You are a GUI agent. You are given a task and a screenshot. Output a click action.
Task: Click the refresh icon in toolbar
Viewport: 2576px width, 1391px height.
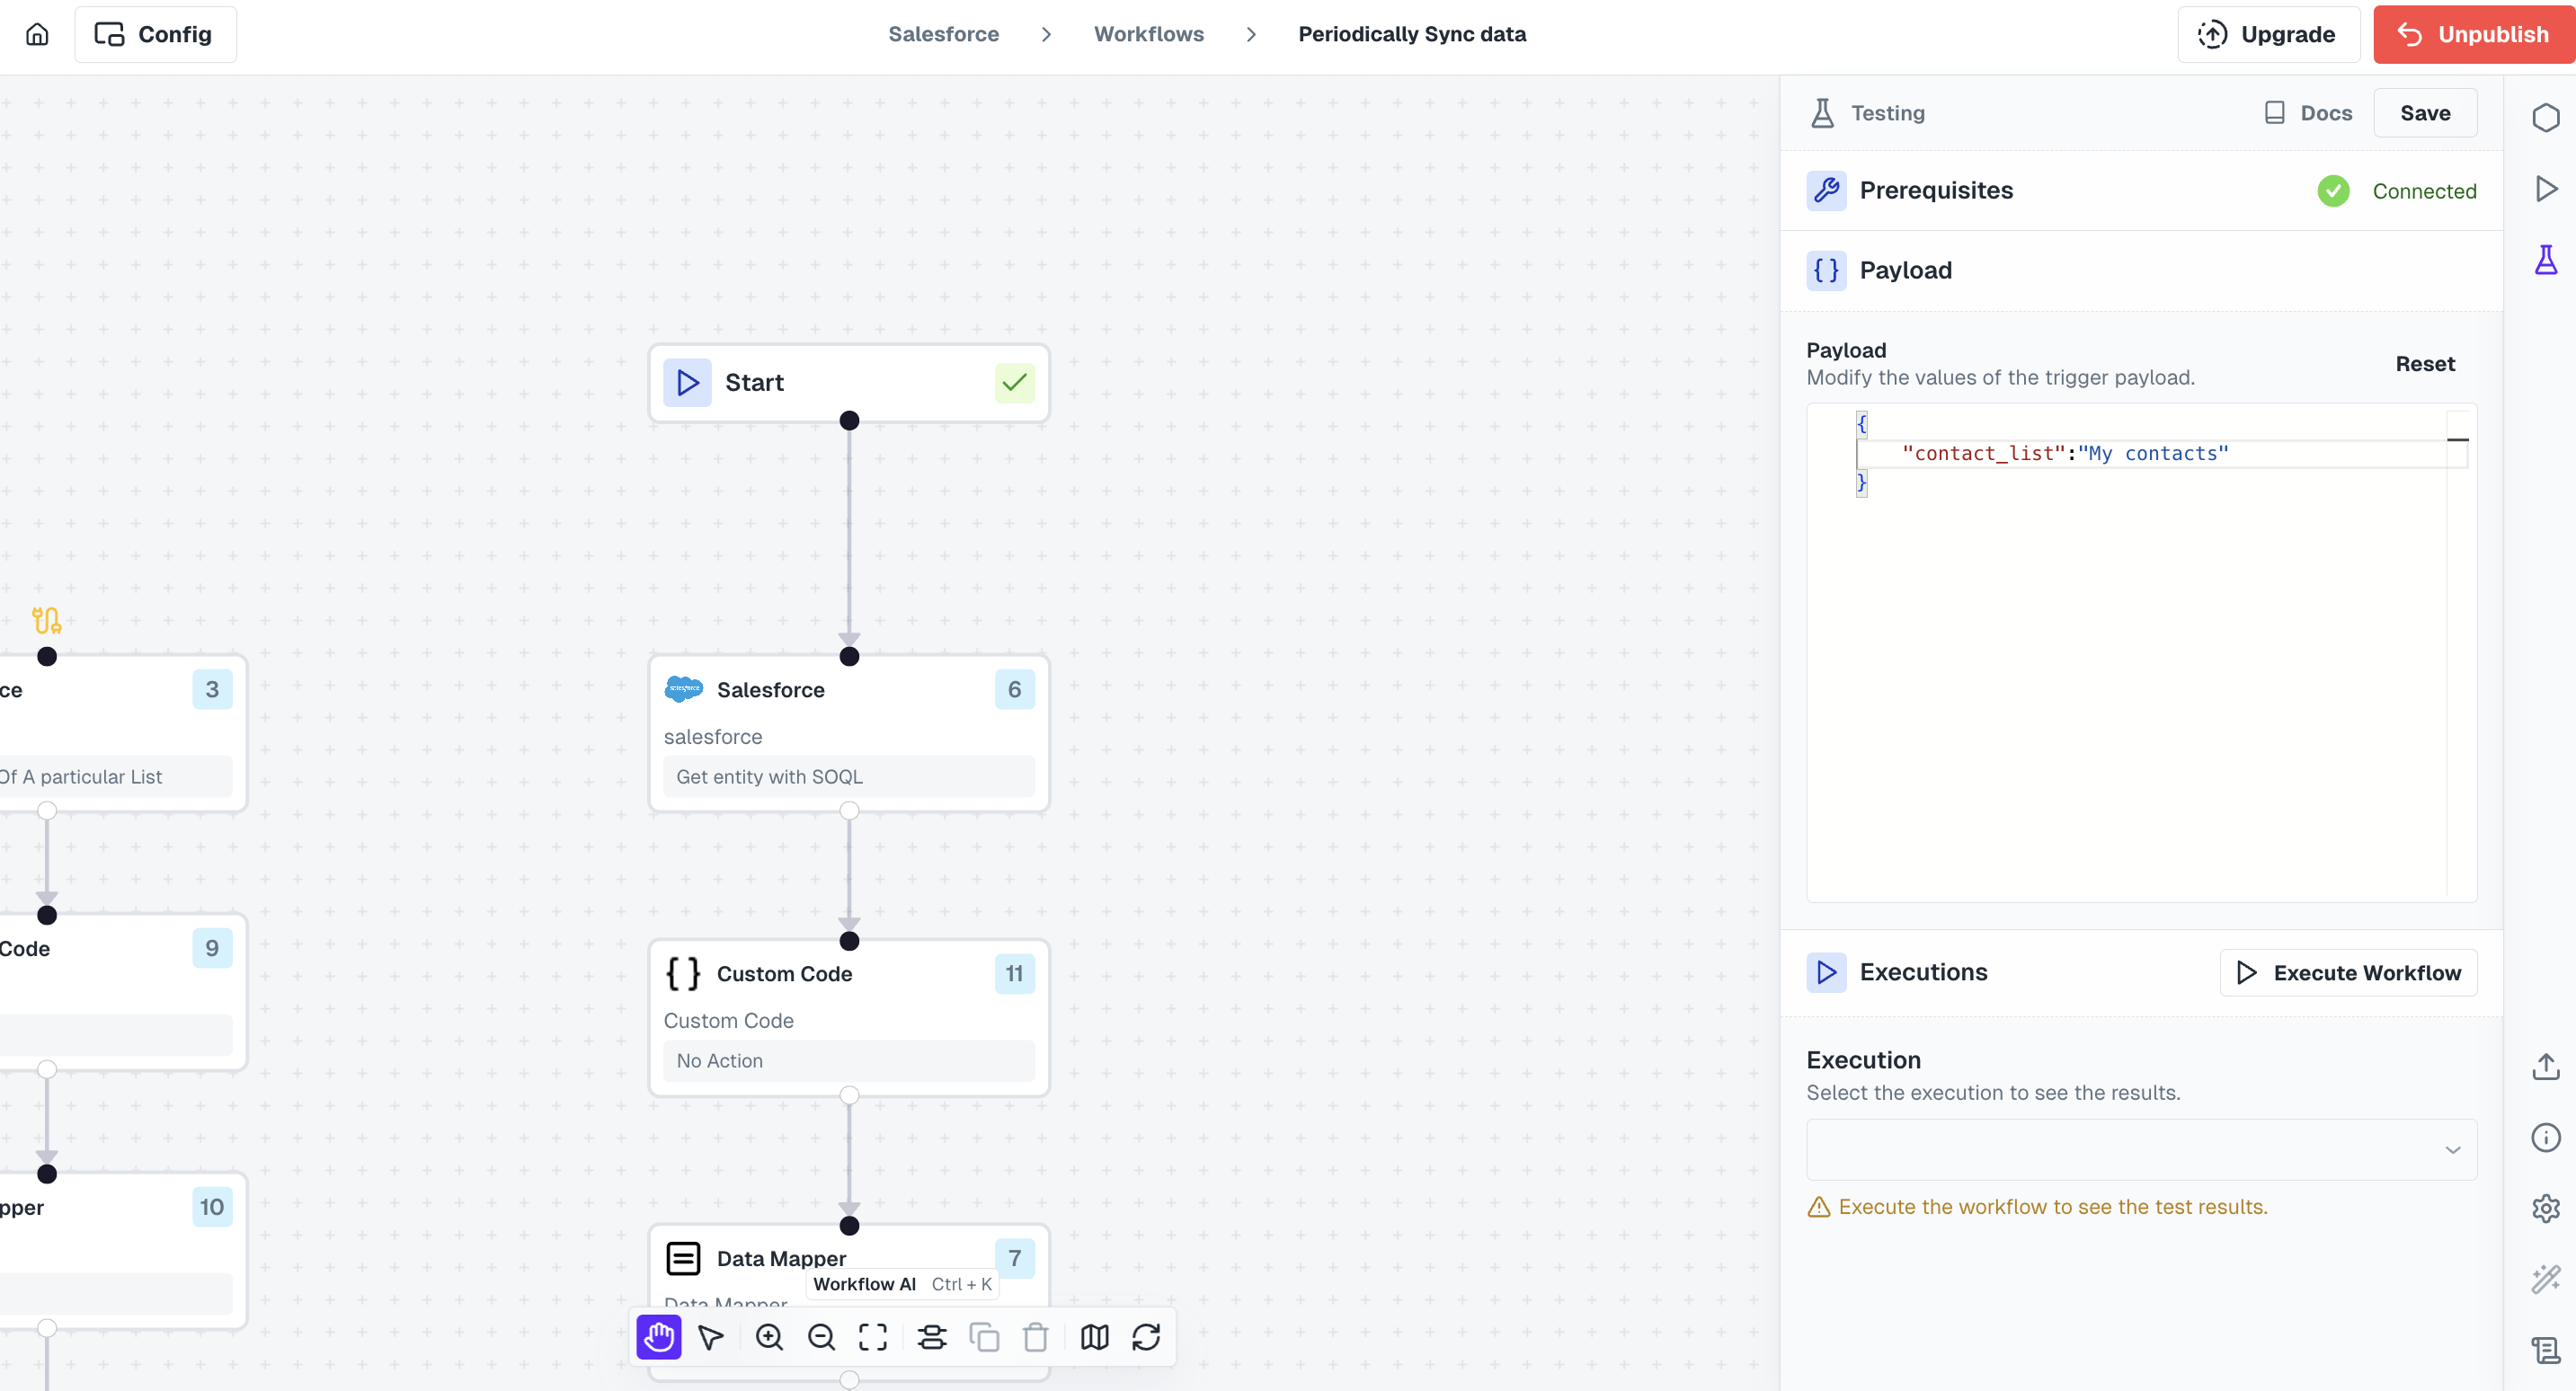tap(1146, 1337)
